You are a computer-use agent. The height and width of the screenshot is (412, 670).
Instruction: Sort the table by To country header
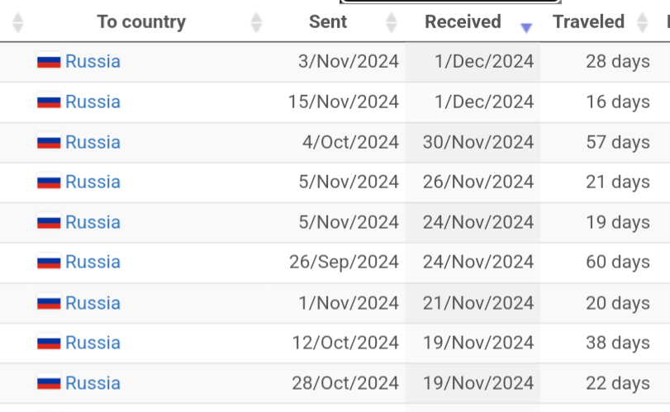[x=141, y=22]
